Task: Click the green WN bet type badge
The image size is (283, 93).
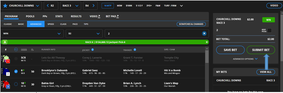Action: coord(268,20)
